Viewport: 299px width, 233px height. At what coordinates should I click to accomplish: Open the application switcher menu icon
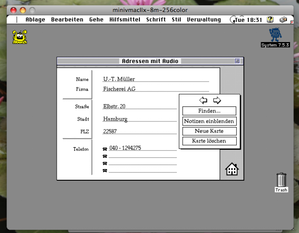click(x=283, y=20)
